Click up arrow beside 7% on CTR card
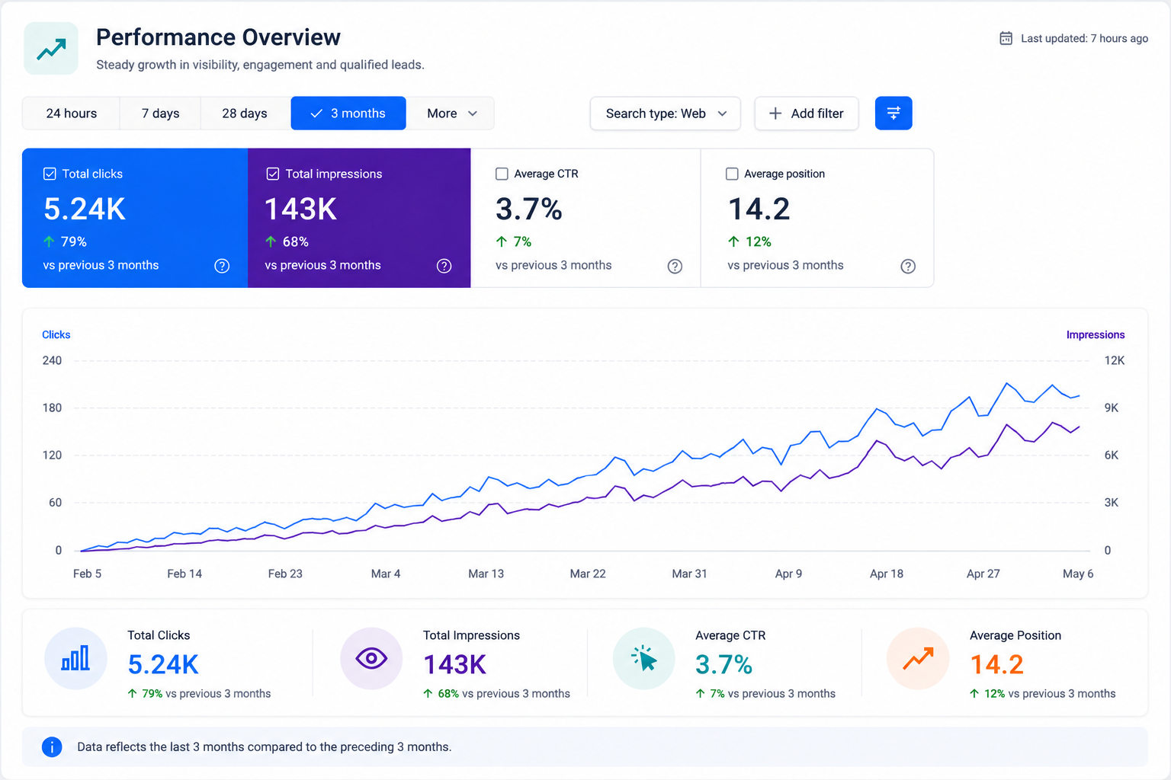The image size is (1171, 780). coord(502,241)
